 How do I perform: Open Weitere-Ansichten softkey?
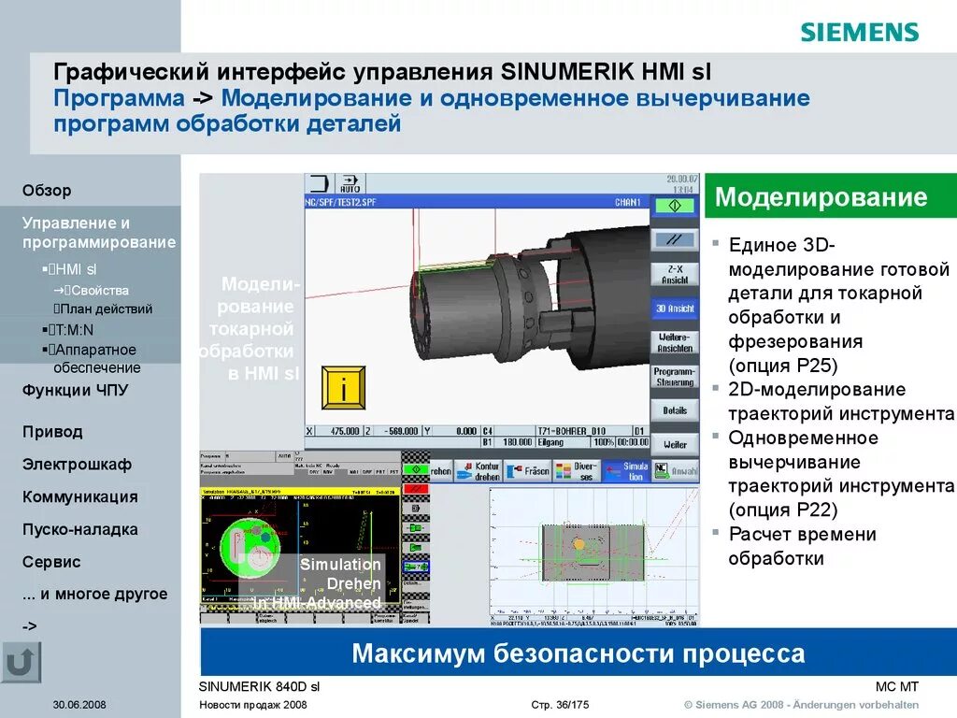tap(675, 342)
